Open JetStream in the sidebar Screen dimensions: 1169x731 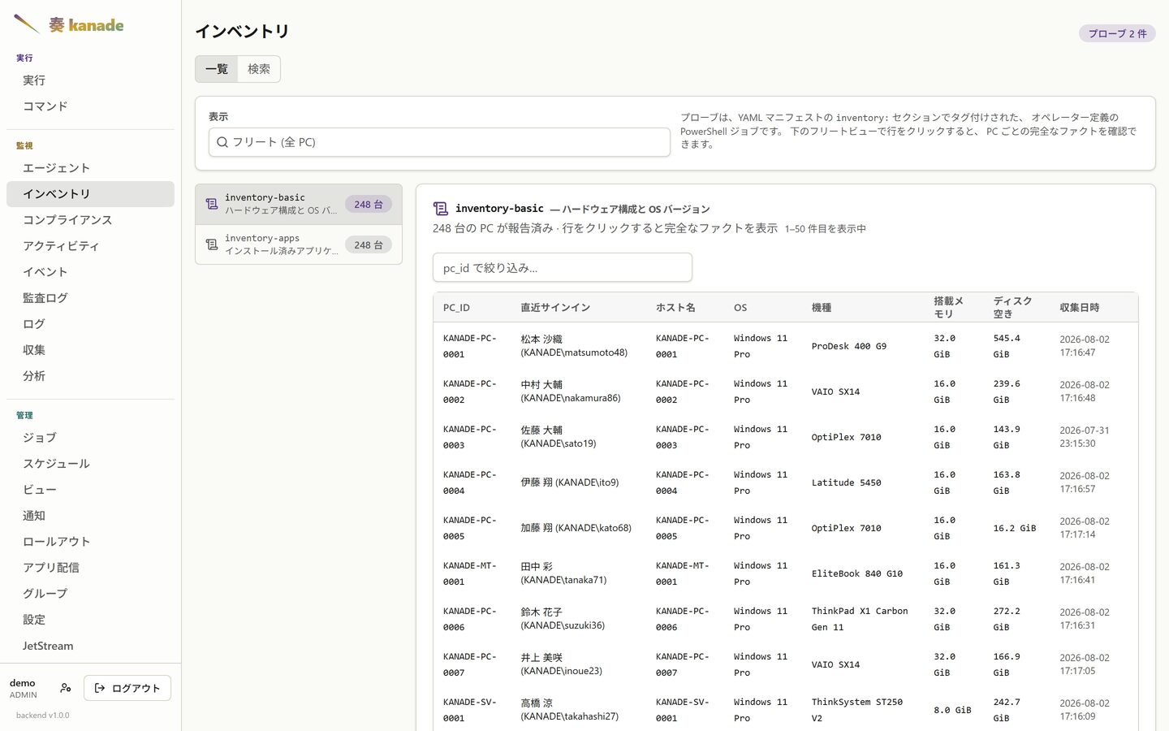point(90,646)
